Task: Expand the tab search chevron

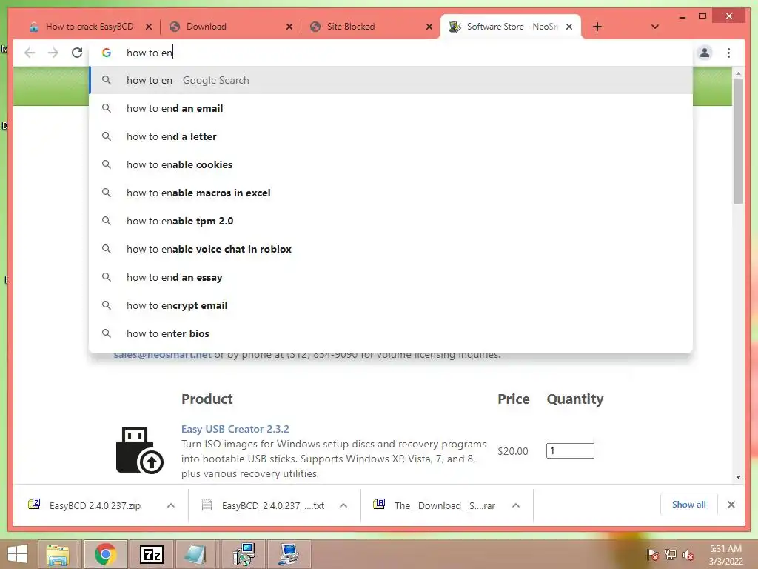Action: (655, 27)
